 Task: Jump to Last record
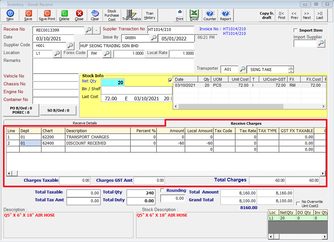point(320,15)
